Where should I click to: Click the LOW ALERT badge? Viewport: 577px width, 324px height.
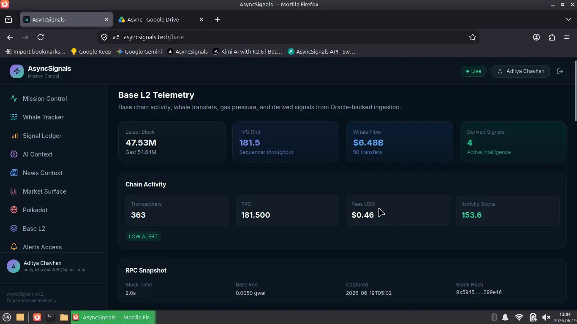pyautogui.click(x=143, y=237)
